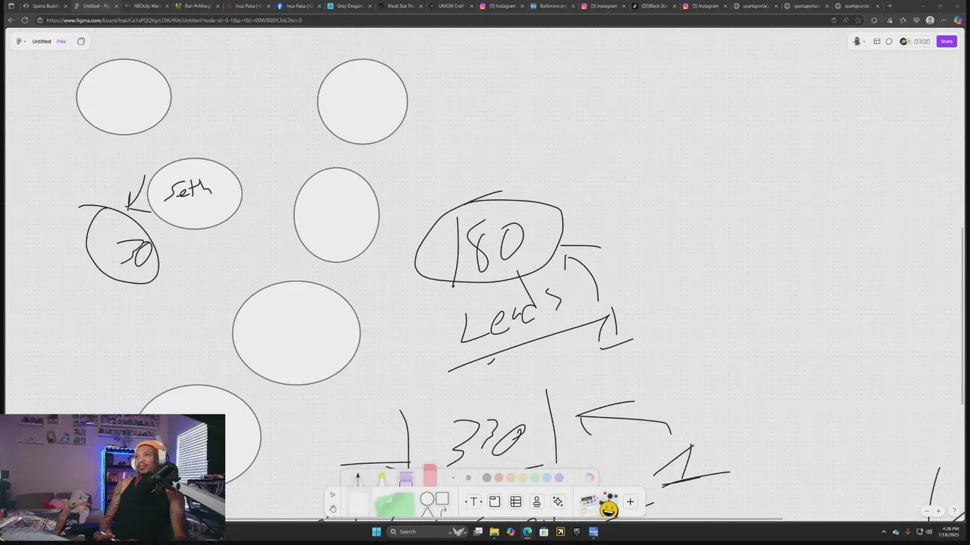Insert a table
970x545 pixels.
coord(515,502)
